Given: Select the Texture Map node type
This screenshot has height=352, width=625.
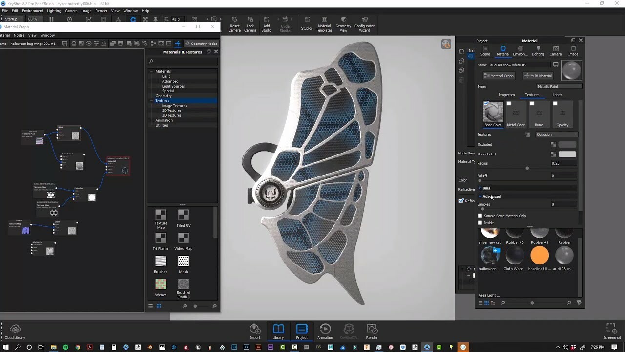Looking at the screenshot, I should point(161,218).
